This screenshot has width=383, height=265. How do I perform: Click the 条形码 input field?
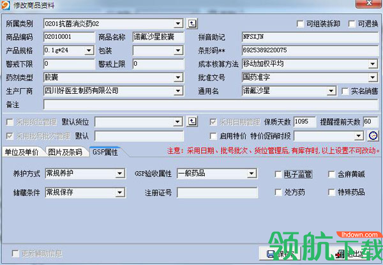coord(310,50)
